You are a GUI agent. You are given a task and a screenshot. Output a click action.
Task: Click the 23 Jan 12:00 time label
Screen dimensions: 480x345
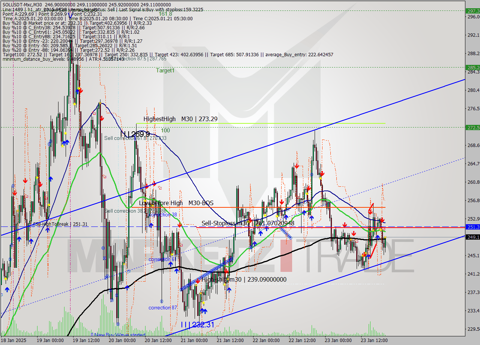(x=374, y=340)
